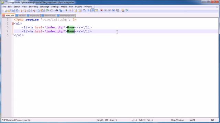Click the closing </ul> tag
Screen dimensions: 220x123
tap(19, 35)
